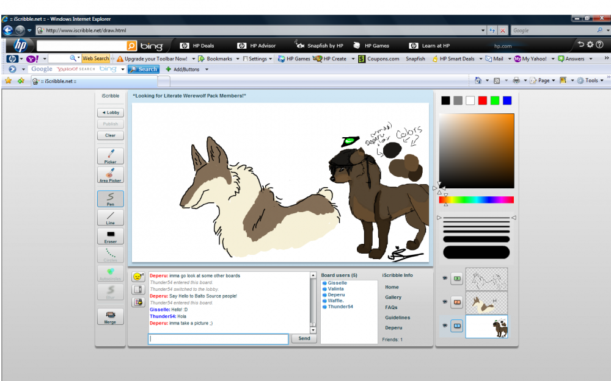Open the chat emoticon picker

tap(138, 276)
